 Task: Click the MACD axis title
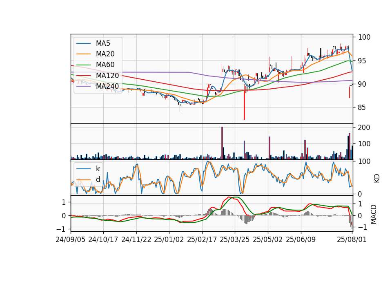tap(374, 214)
